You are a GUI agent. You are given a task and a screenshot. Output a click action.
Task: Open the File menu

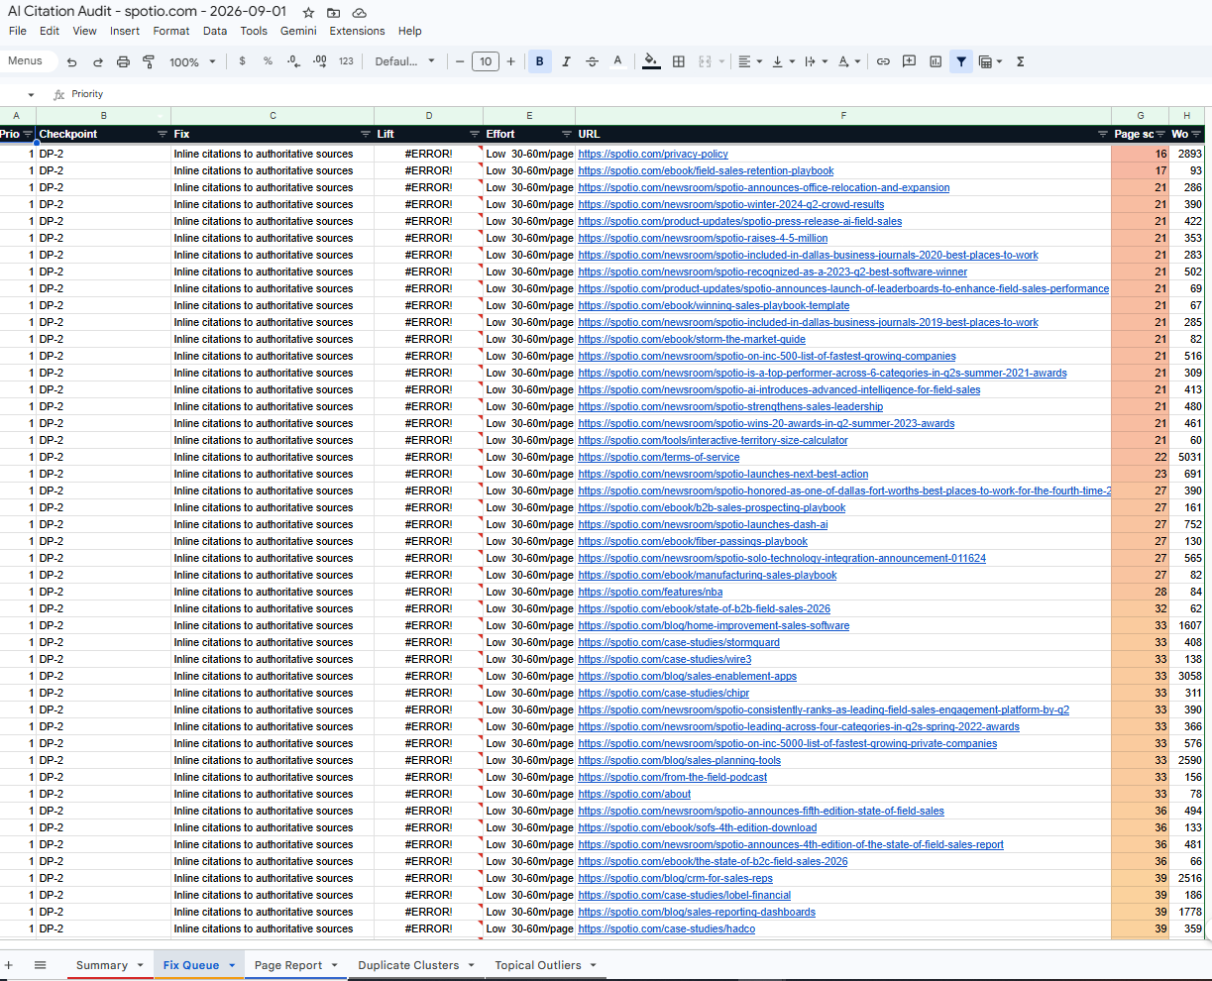coord(18,31)
